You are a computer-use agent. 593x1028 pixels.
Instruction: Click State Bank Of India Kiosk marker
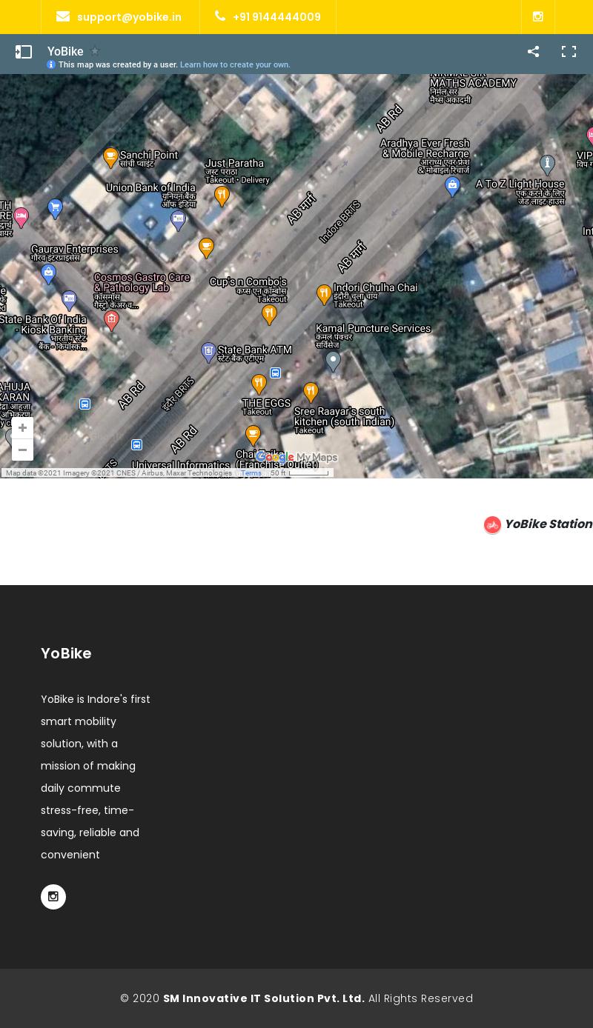[x=69, y=300]
